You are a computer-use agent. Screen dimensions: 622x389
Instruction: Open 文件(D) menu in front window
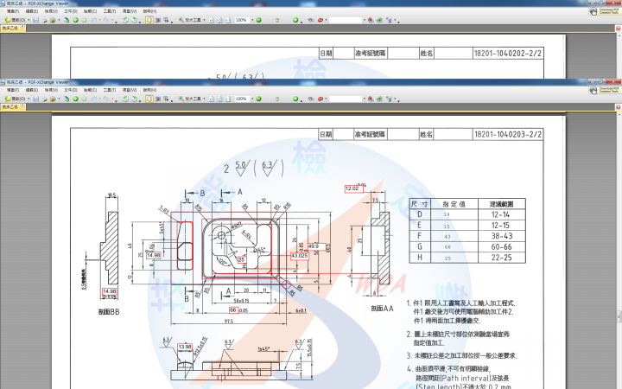[71, 90]
